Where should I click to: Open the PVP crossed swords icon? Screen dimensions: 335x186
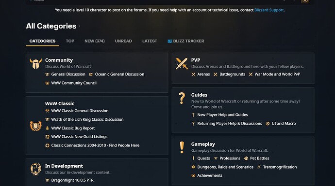pyautogui.click(x=182, y=63)
